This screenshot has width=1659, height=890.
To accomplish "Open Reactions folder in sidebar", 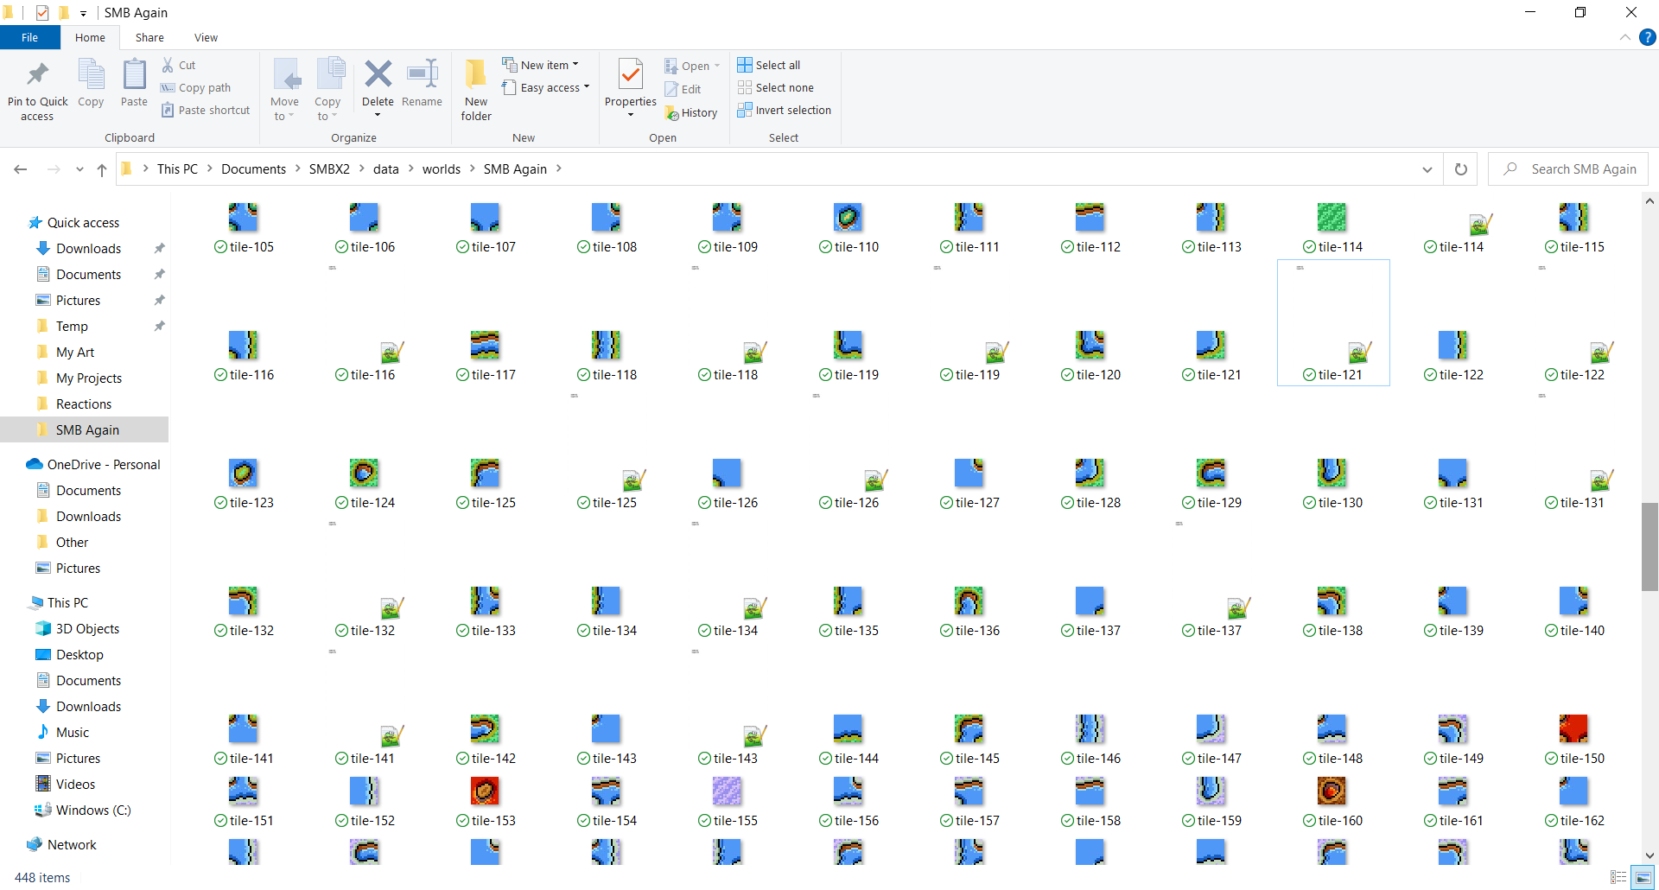I will (x=84, y=404).
